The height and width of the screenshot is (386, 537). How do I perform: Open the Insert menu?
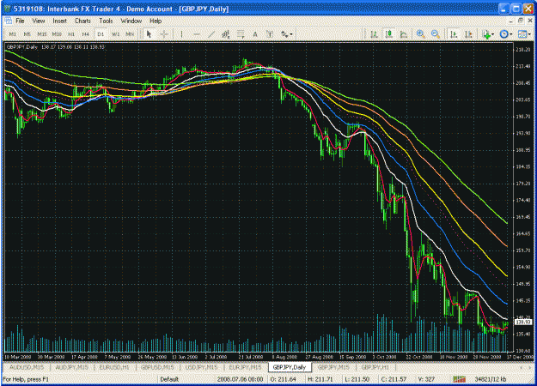tap(59, 21)
